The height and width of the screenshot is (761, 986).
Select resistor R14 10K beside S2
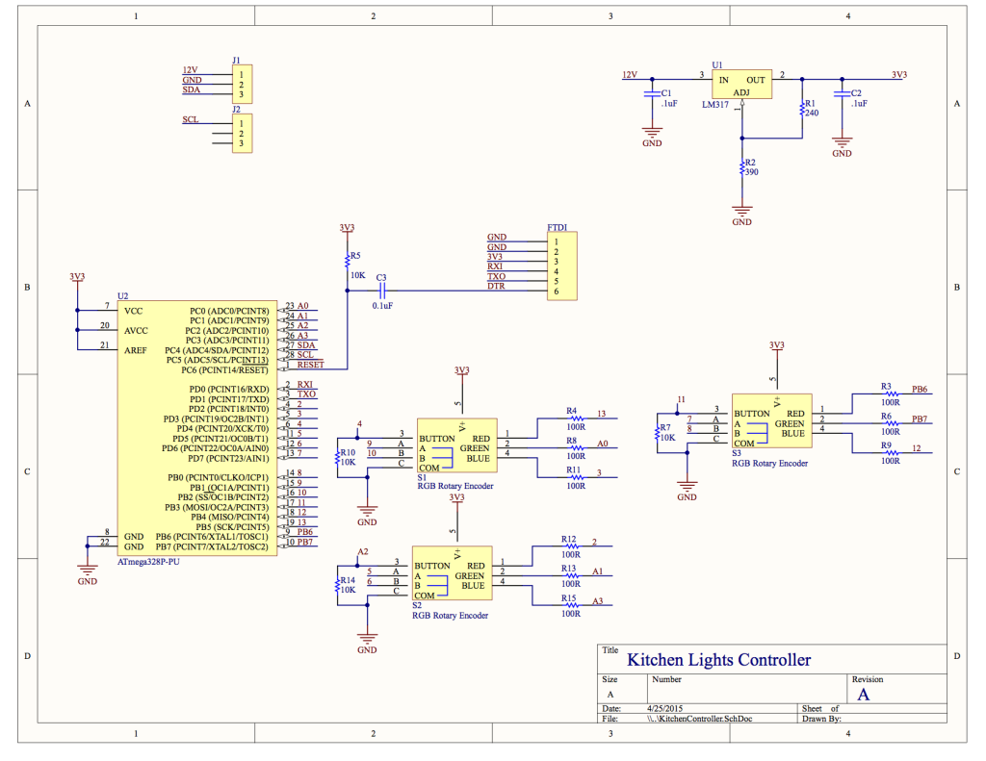tap(338, 585)
